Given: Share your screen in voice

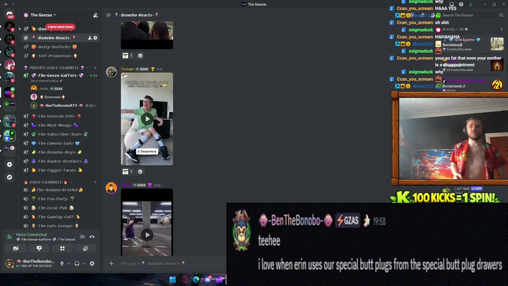Looking at the screenshot, I should [39, 248].
